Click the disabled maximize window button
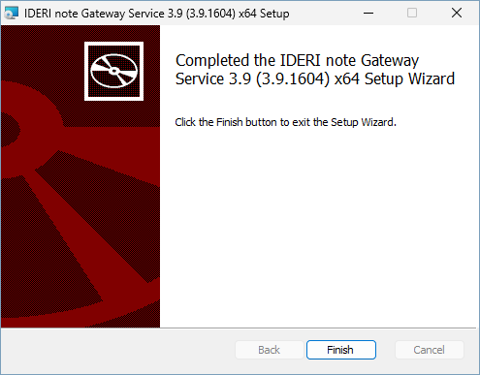 (412, 13)
